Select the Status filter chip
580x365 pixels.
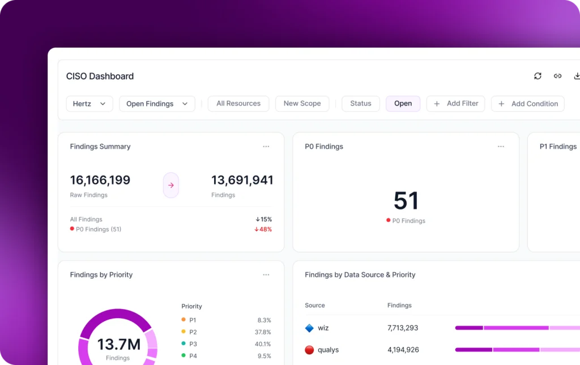pos(360,104)
